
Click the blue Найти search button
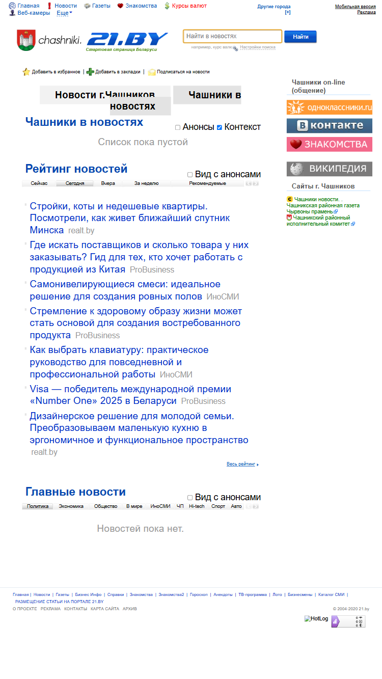point(301,37)
